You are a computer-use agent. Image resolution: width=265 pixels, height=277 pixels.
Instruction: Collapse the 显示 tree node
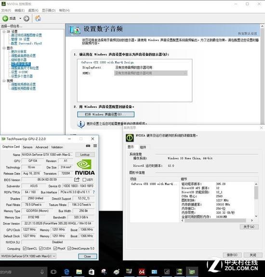coord(4,48)
